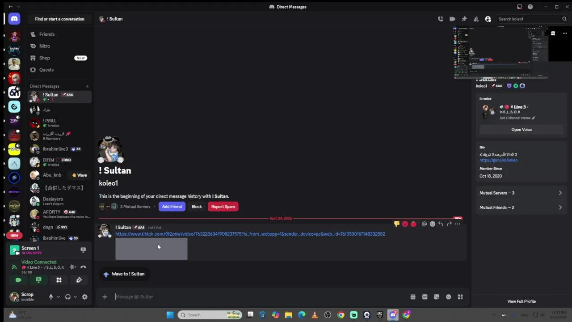Stop streaming Screen 1 icon

click(x=83, y=250)
